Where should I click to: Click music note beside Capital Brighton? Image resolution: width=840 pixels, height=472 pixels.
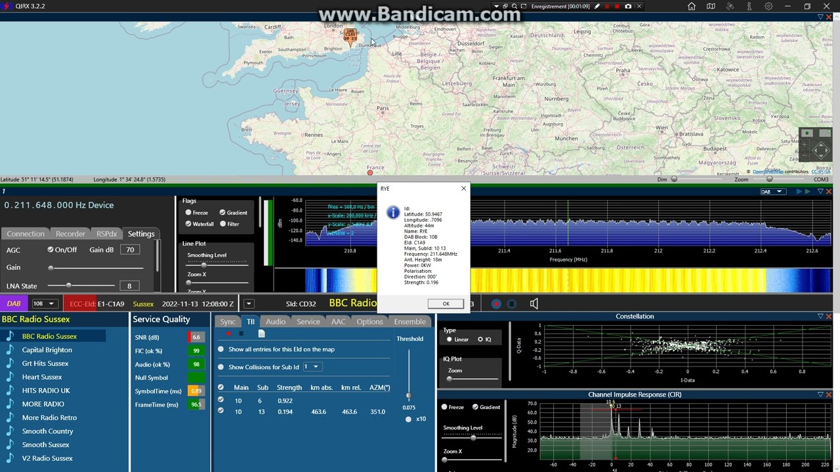point(10,349)
